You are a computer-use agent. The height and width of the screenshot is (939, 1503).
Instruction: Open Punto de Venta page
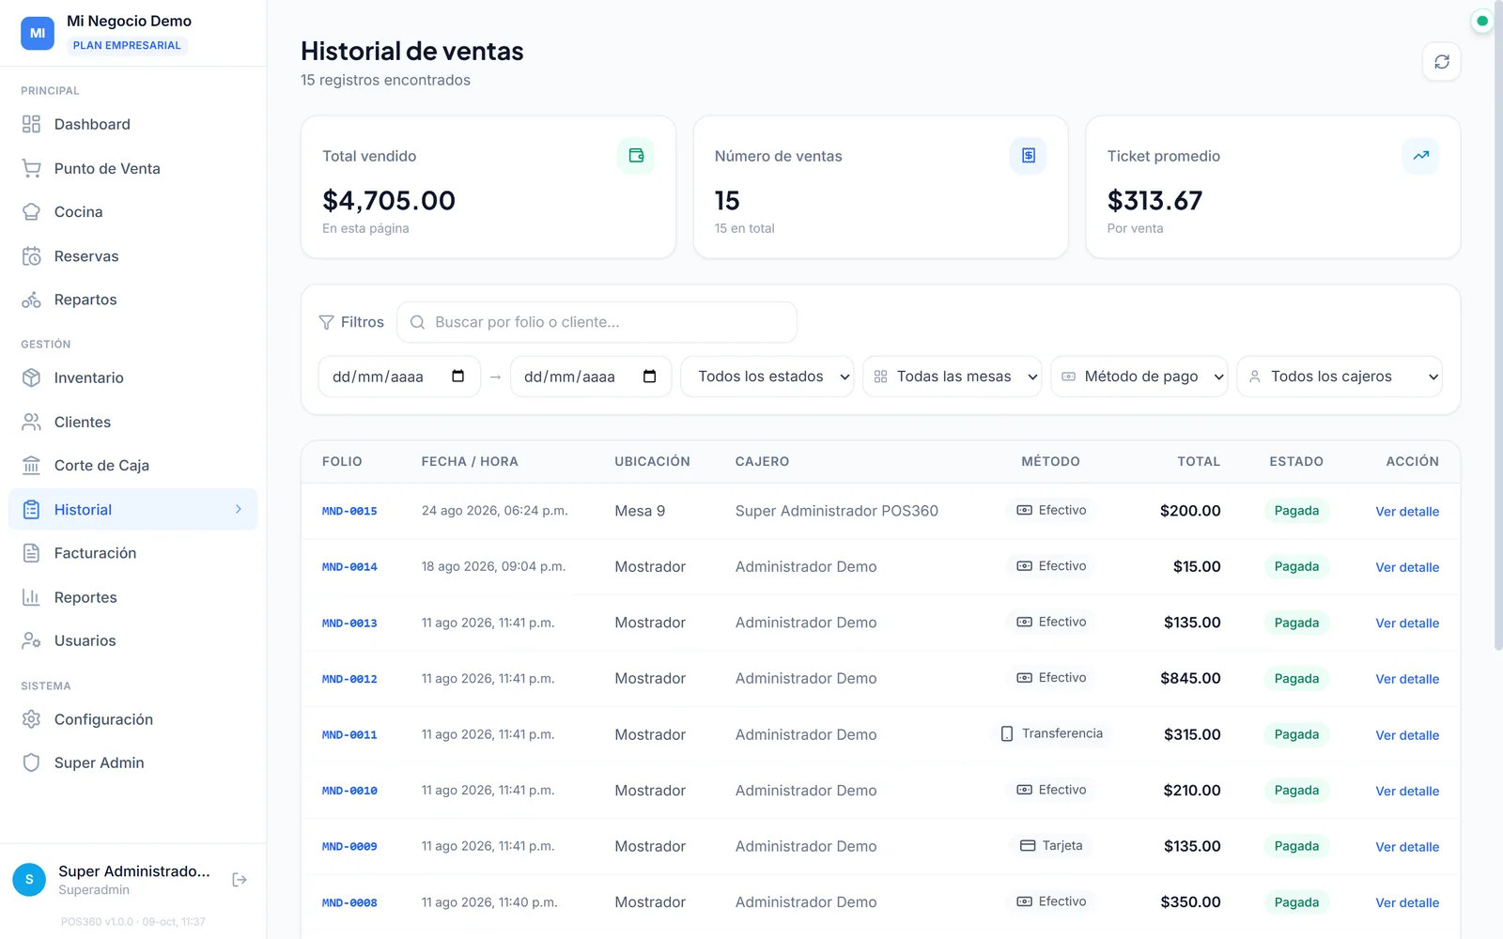(133, 168)
